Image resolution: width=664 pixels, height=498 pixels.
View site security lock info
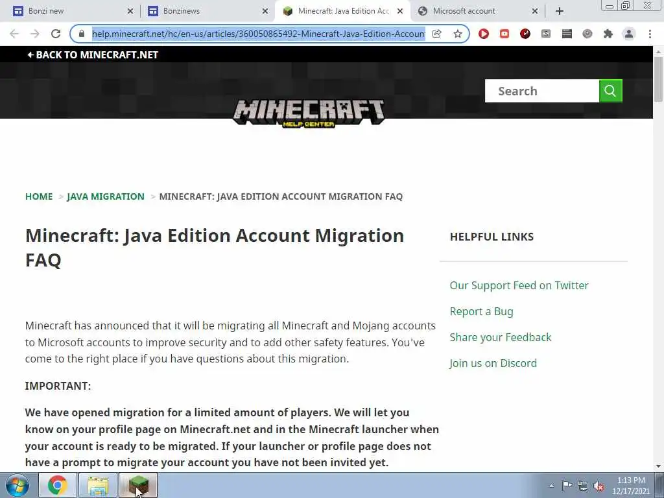(82, 34)
